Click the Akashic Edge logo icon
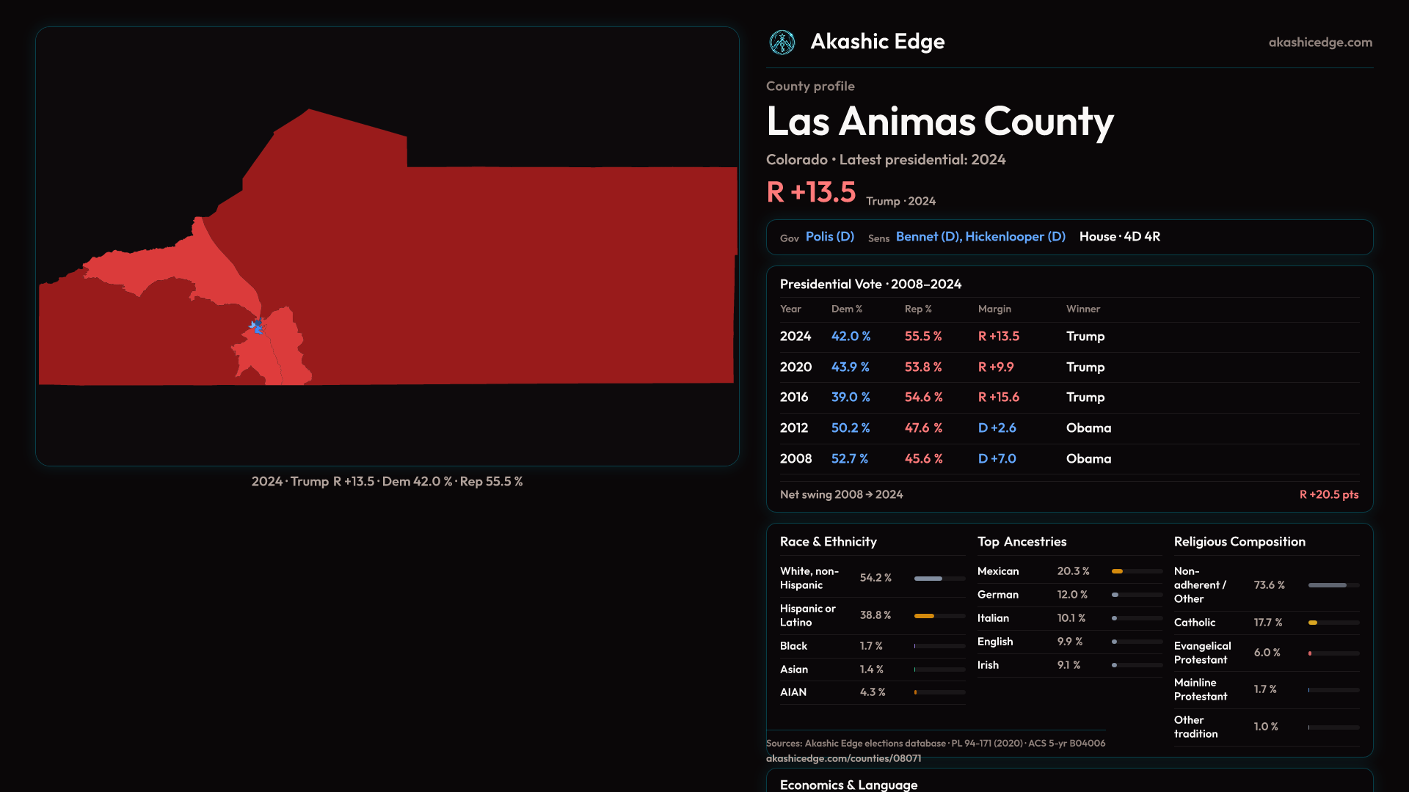1409x792 pixels. (x=782, y=43)
